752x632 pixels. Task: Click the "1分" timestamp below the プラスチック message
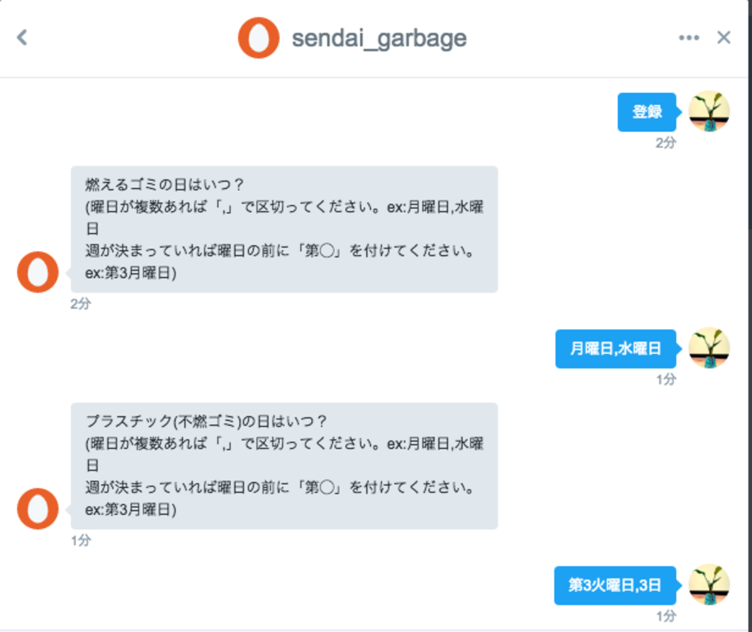click(x=80, y=541)
